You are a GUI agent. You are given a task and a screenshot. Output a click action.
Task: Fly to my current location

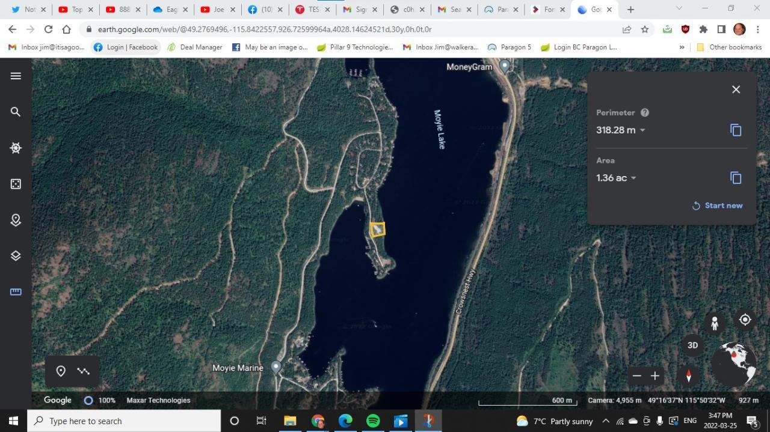[745, 320]
